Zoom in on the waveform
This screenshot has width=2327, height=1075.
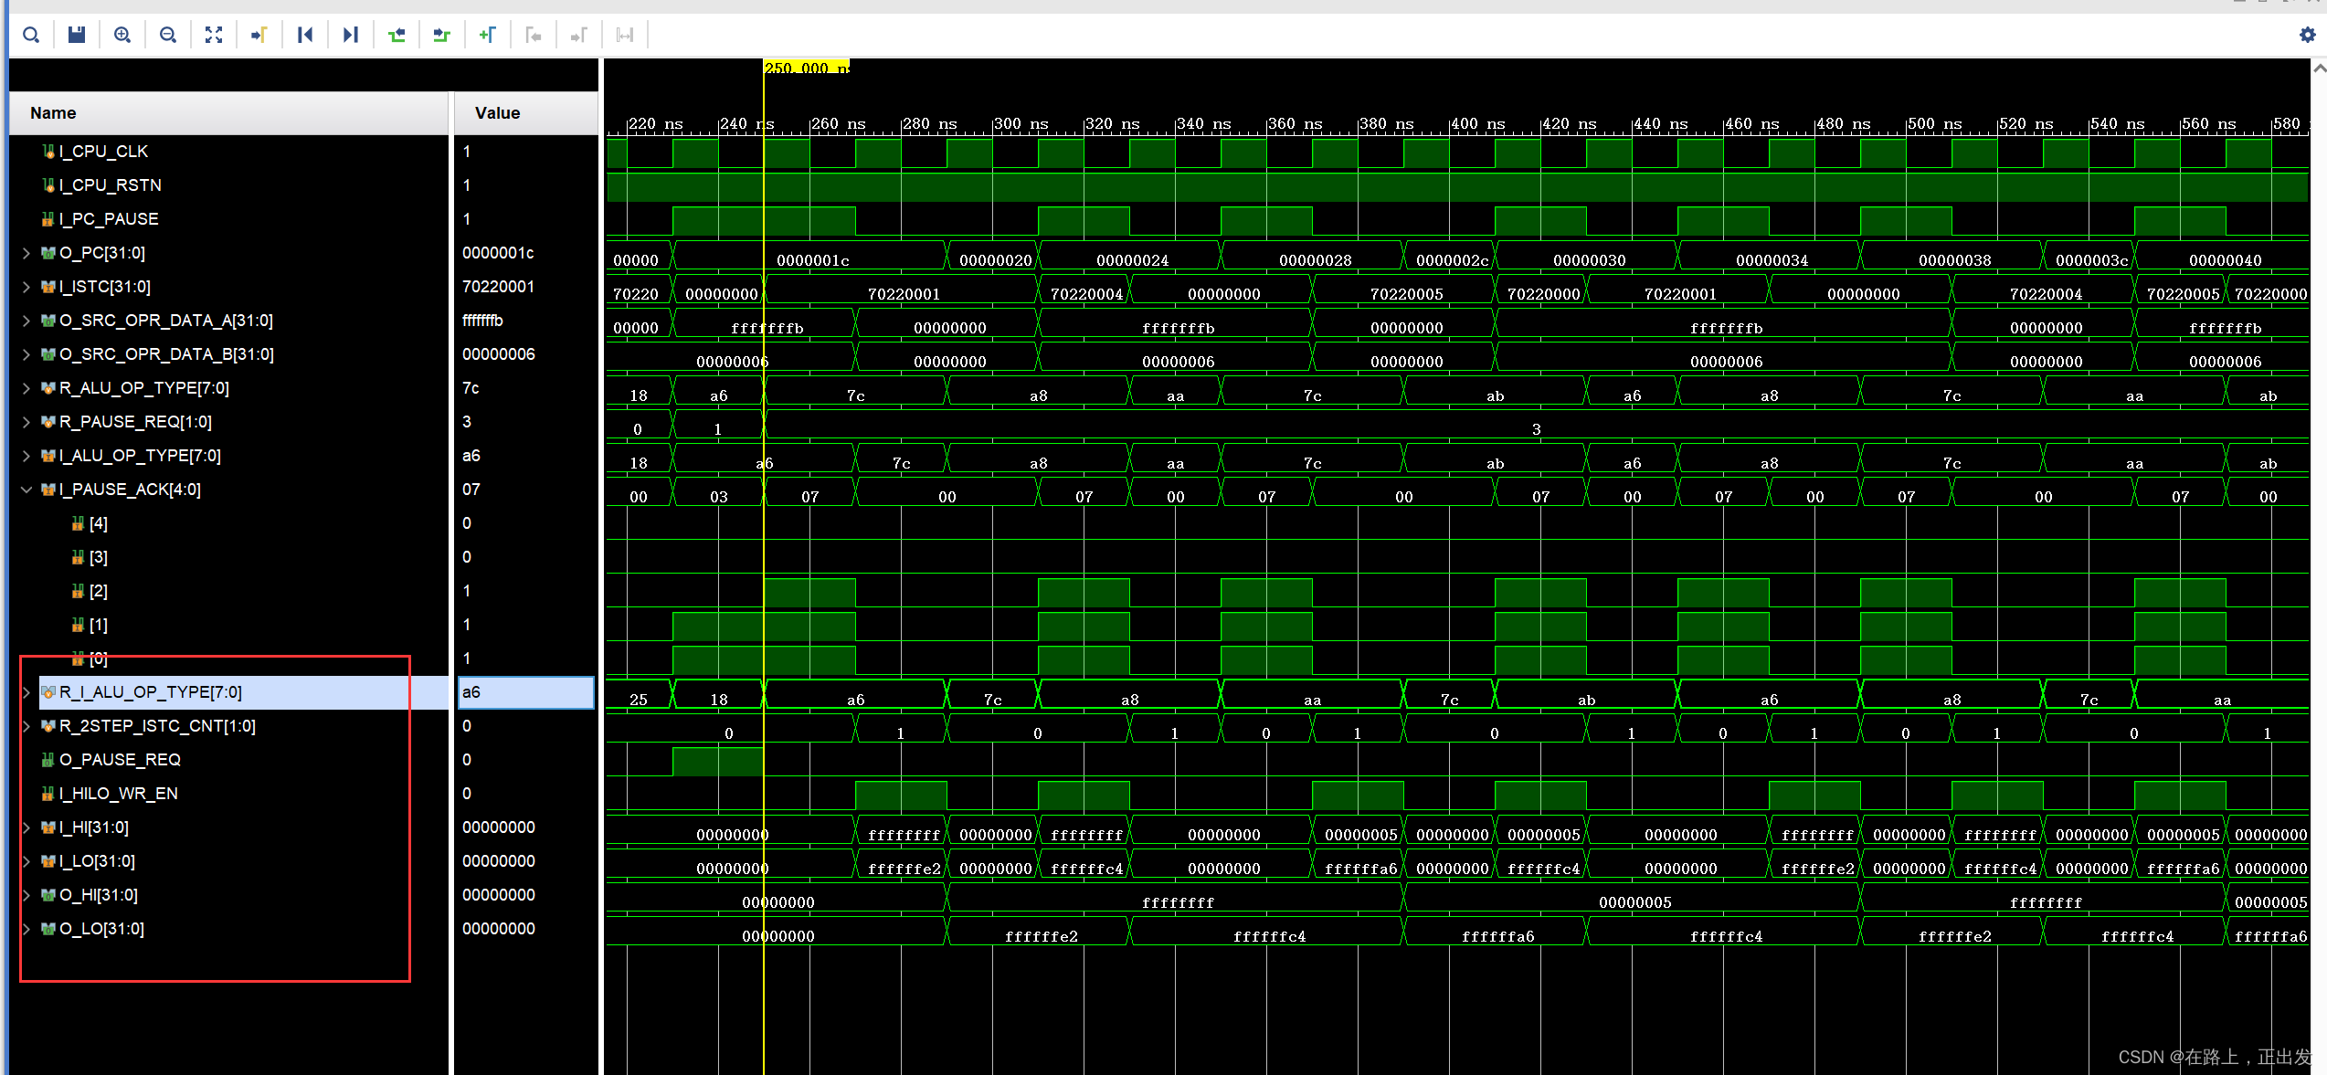pos(122,35)
